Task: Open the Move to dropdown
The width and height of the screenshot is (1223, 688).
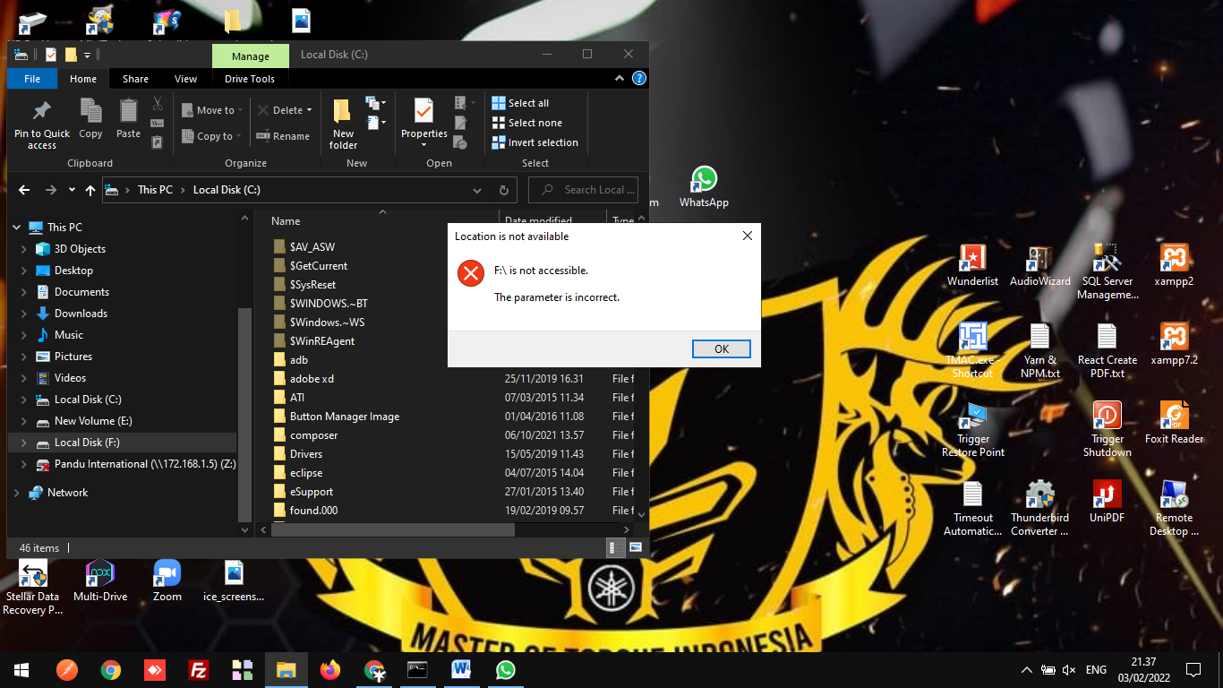Action: (x=212, y=110)
